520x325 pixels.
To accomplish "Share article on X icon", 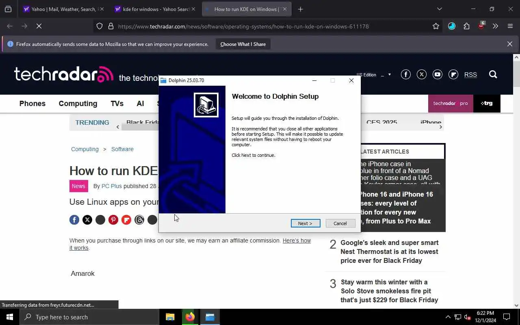I will (87, 220).
